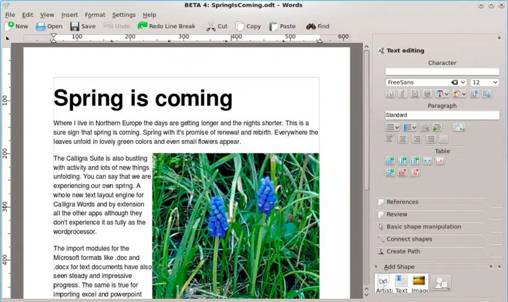Open the text color dropdown with the T icon
Viewport: 508px width, 302px height.
pos(442,94)
